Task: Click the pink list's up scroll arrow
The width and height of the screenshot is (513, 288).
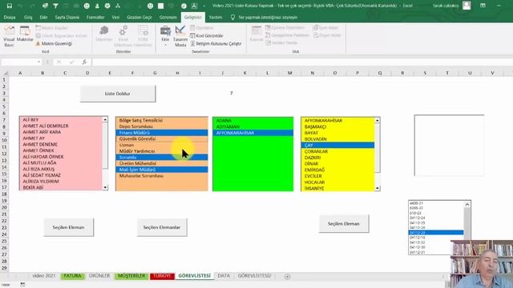Action: tap(105, 120)
